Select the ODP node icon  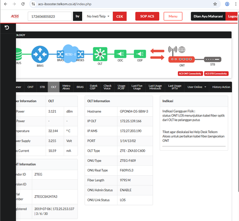(140, 54)
